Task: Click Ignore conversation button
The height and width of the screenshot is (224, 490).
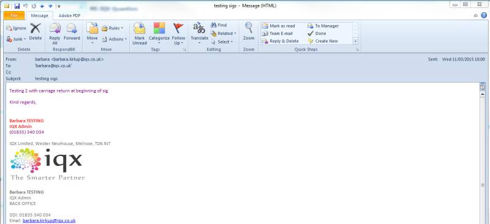Action: [17, 28]
